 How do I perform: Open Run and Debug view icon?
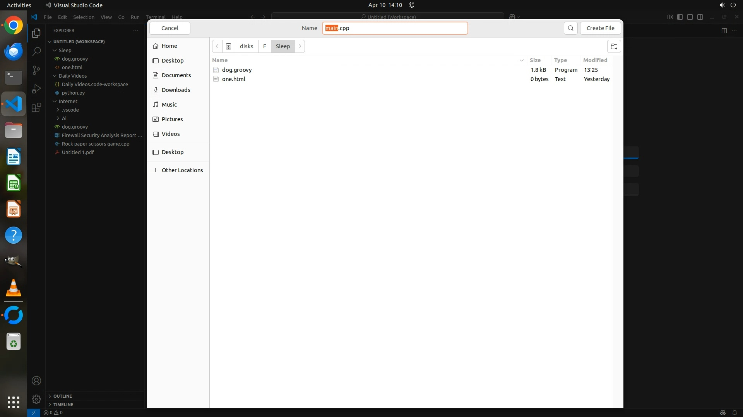pyautogui.click(x=36, y=89)
